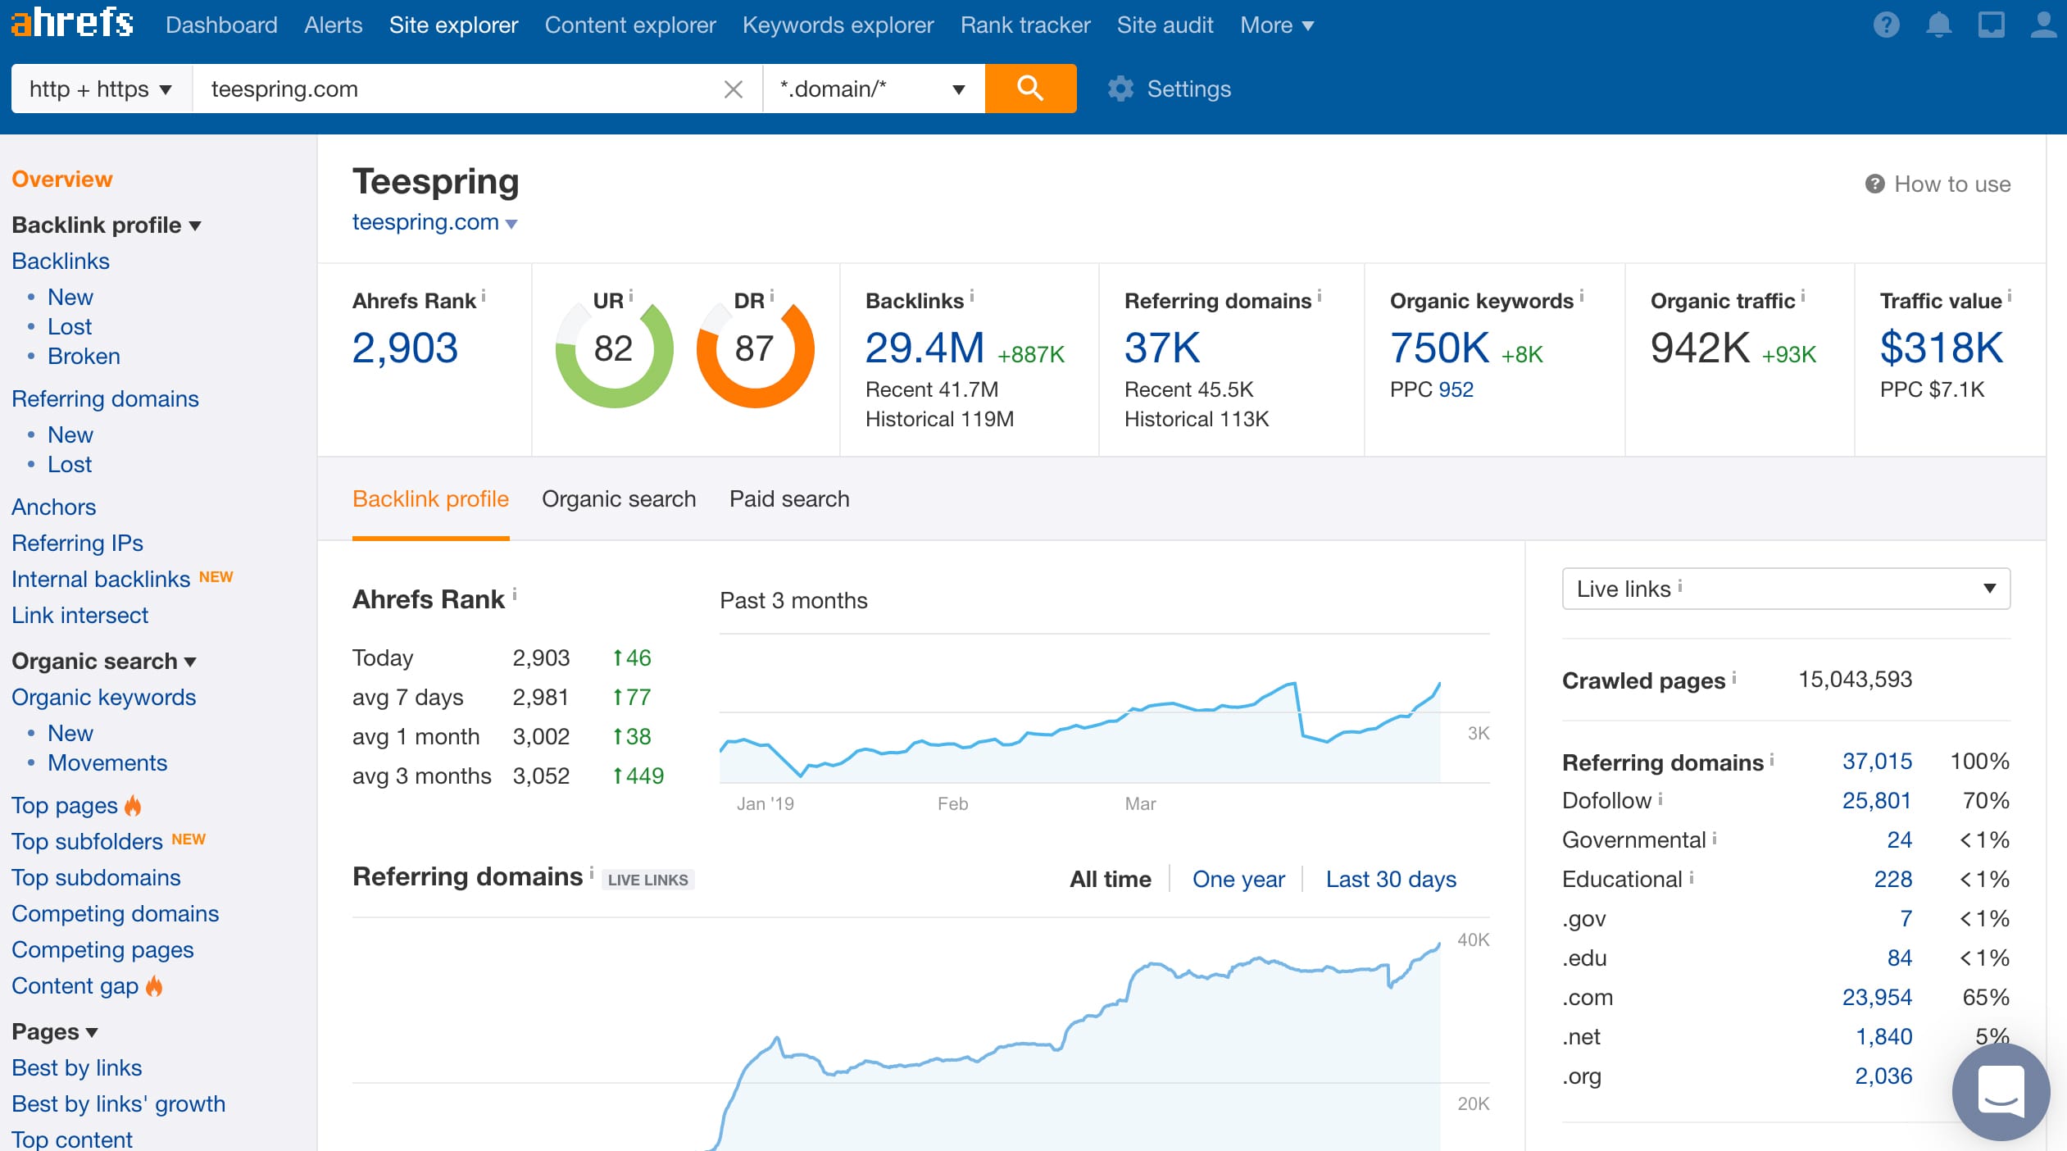Select the http + https dropdown
This screenshot has width=2067, height=1151.
point(101,88)
